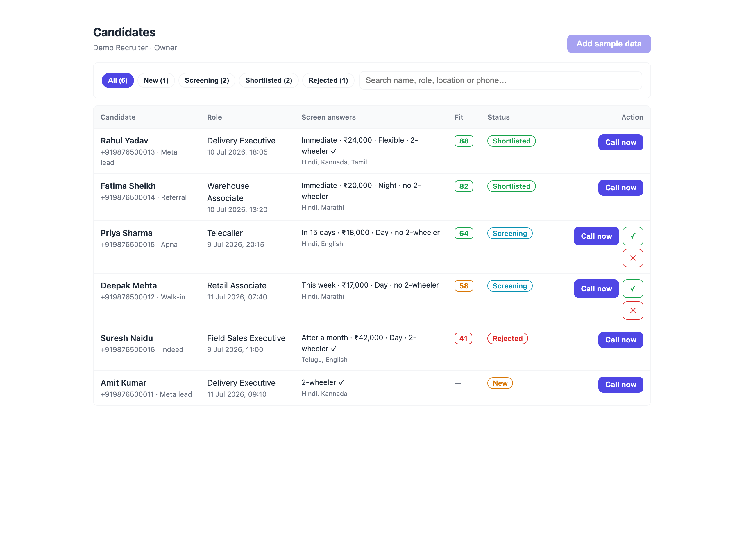This screenshot has width=744, height=546.
Task: Click the Action column header
Action: point(632,117)
